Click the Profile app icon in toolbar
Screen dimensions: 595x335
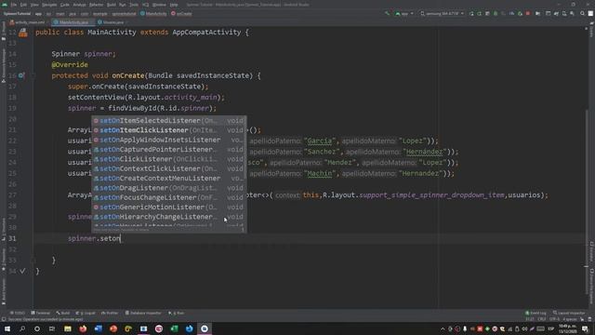pos(511,14)
